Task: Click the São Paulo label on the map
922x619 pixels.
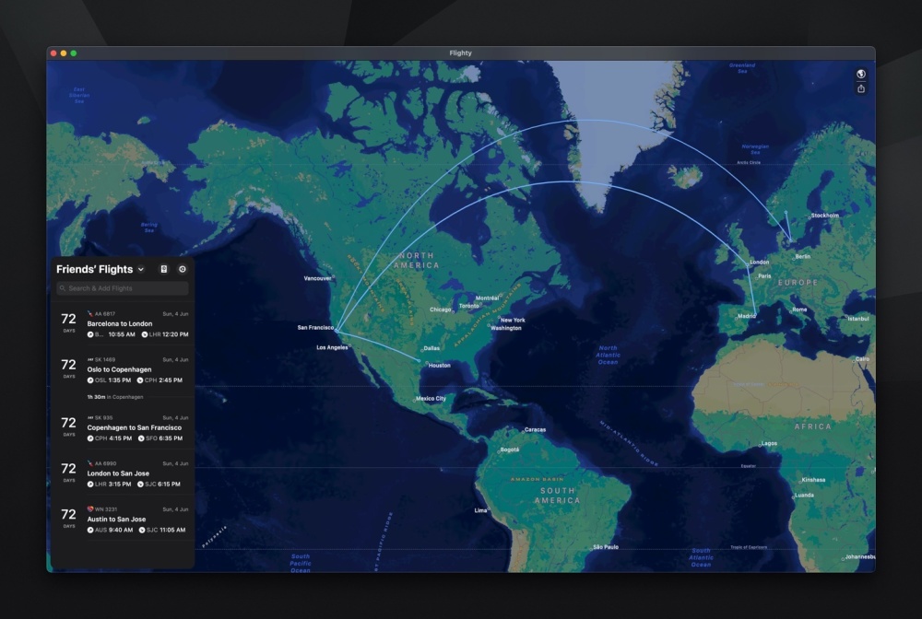Action: 605,547
